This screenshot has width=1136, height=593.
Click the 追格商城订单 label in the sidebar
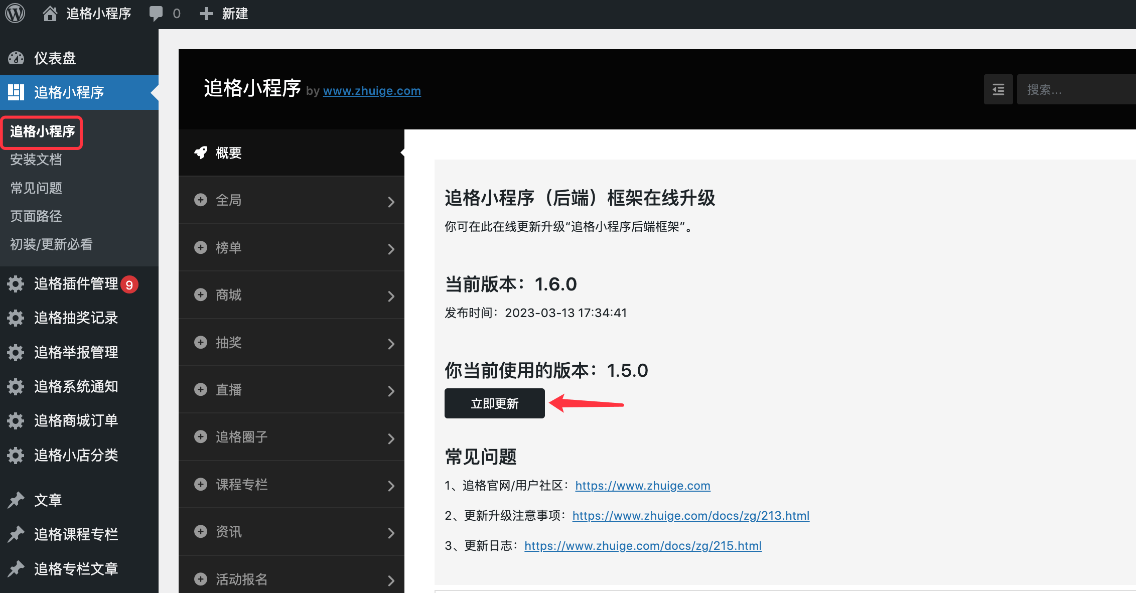click(76, 421)
